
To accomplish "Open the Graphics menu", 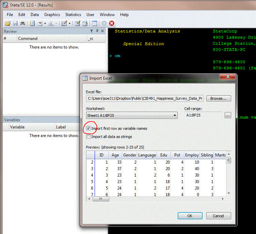I will 52,15.
